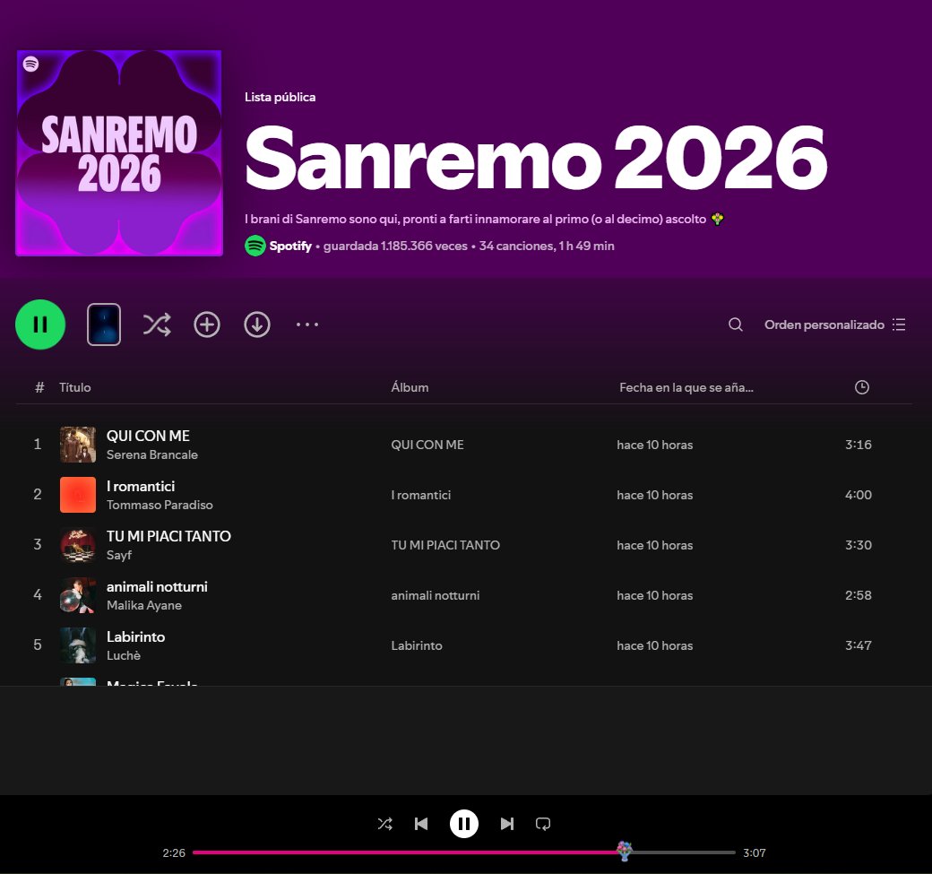932x874 pixels.
Task: Select the QUI CON ME track title
Action: coord(148,436)
